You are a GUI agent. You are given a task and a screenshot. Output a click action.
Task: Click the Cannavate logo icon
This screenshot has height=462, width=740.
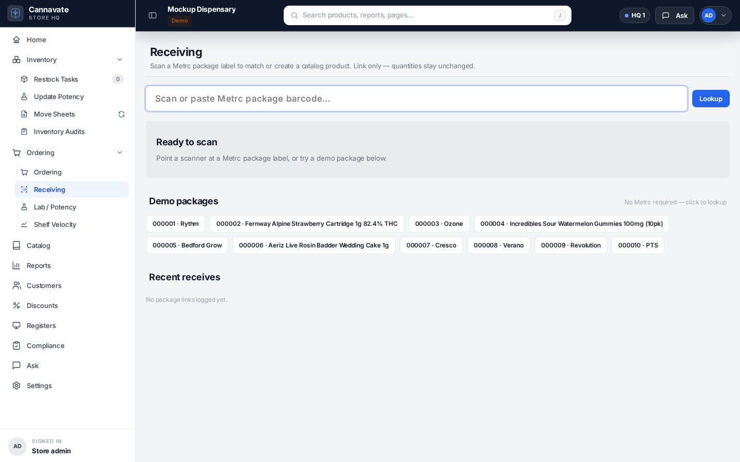pyautogui.click(x=15, y=13)
